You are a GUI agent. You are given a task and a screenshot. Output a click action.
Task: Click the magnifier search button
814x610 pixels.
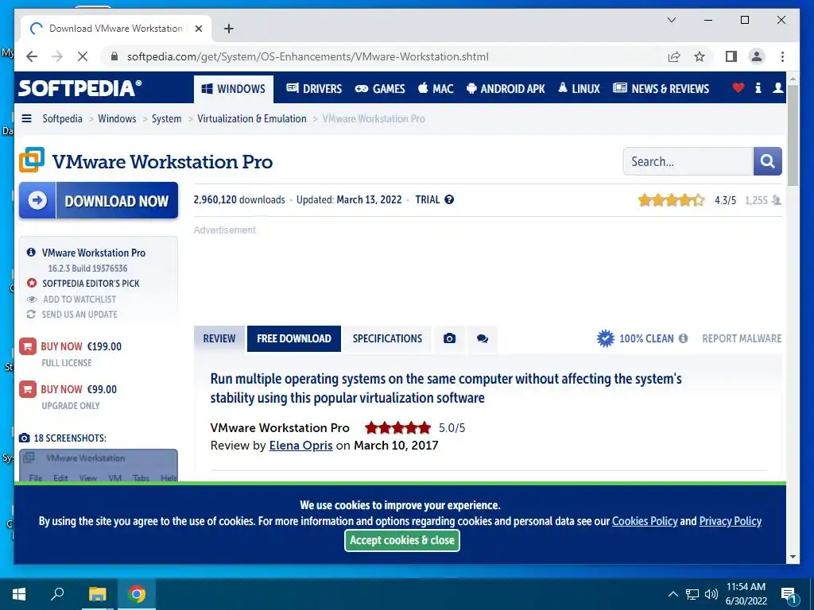coord(767,161)
